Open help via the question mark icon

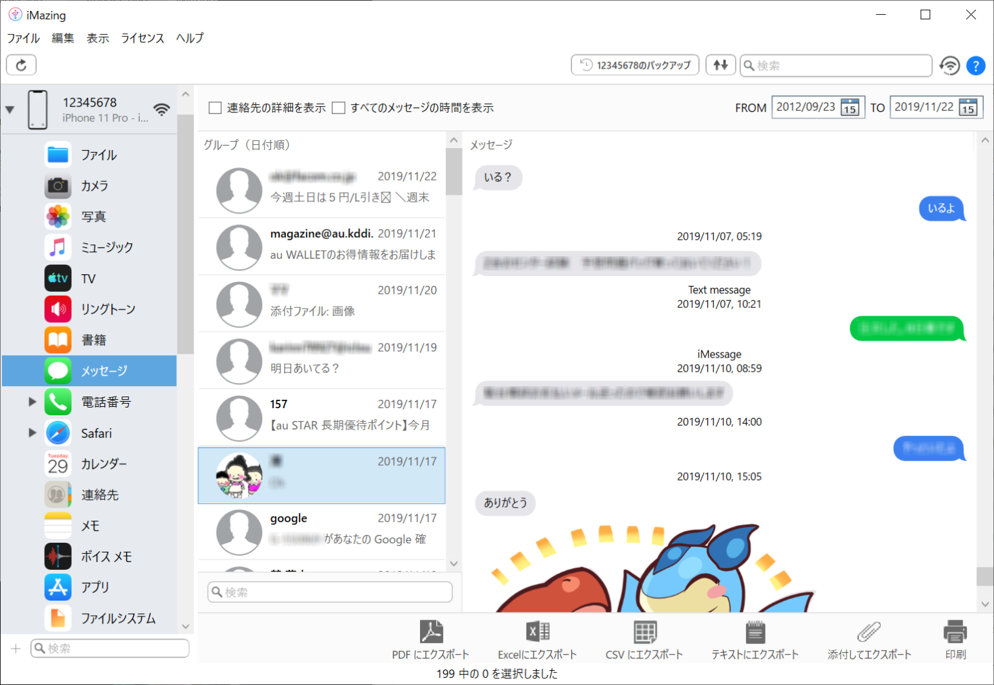tap(976, 65)
